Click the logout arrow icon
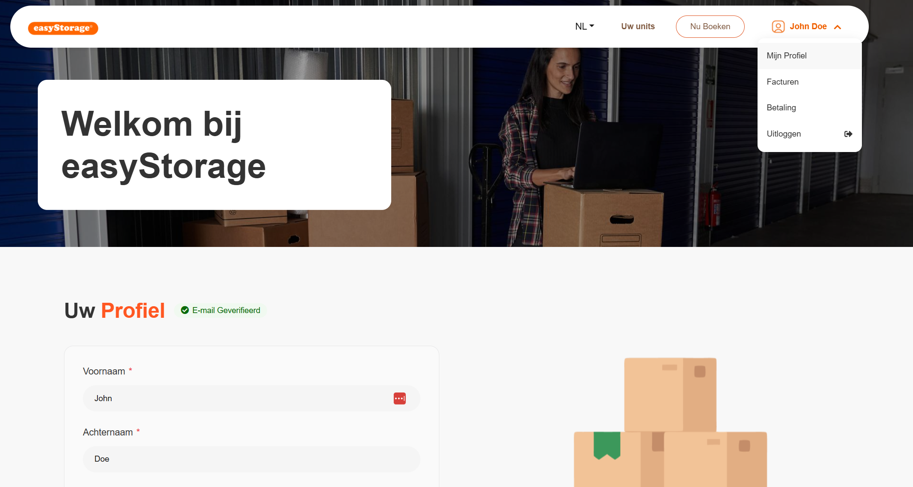Screen dimensions: 913x487 pyautogui.click(x=848, y=134)
